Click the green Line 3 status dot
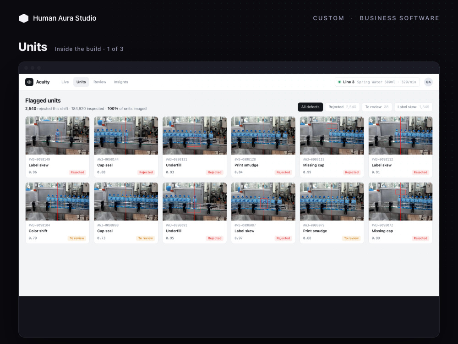The width and height of the screenshot is (458, 344). (x=339, y=82)
